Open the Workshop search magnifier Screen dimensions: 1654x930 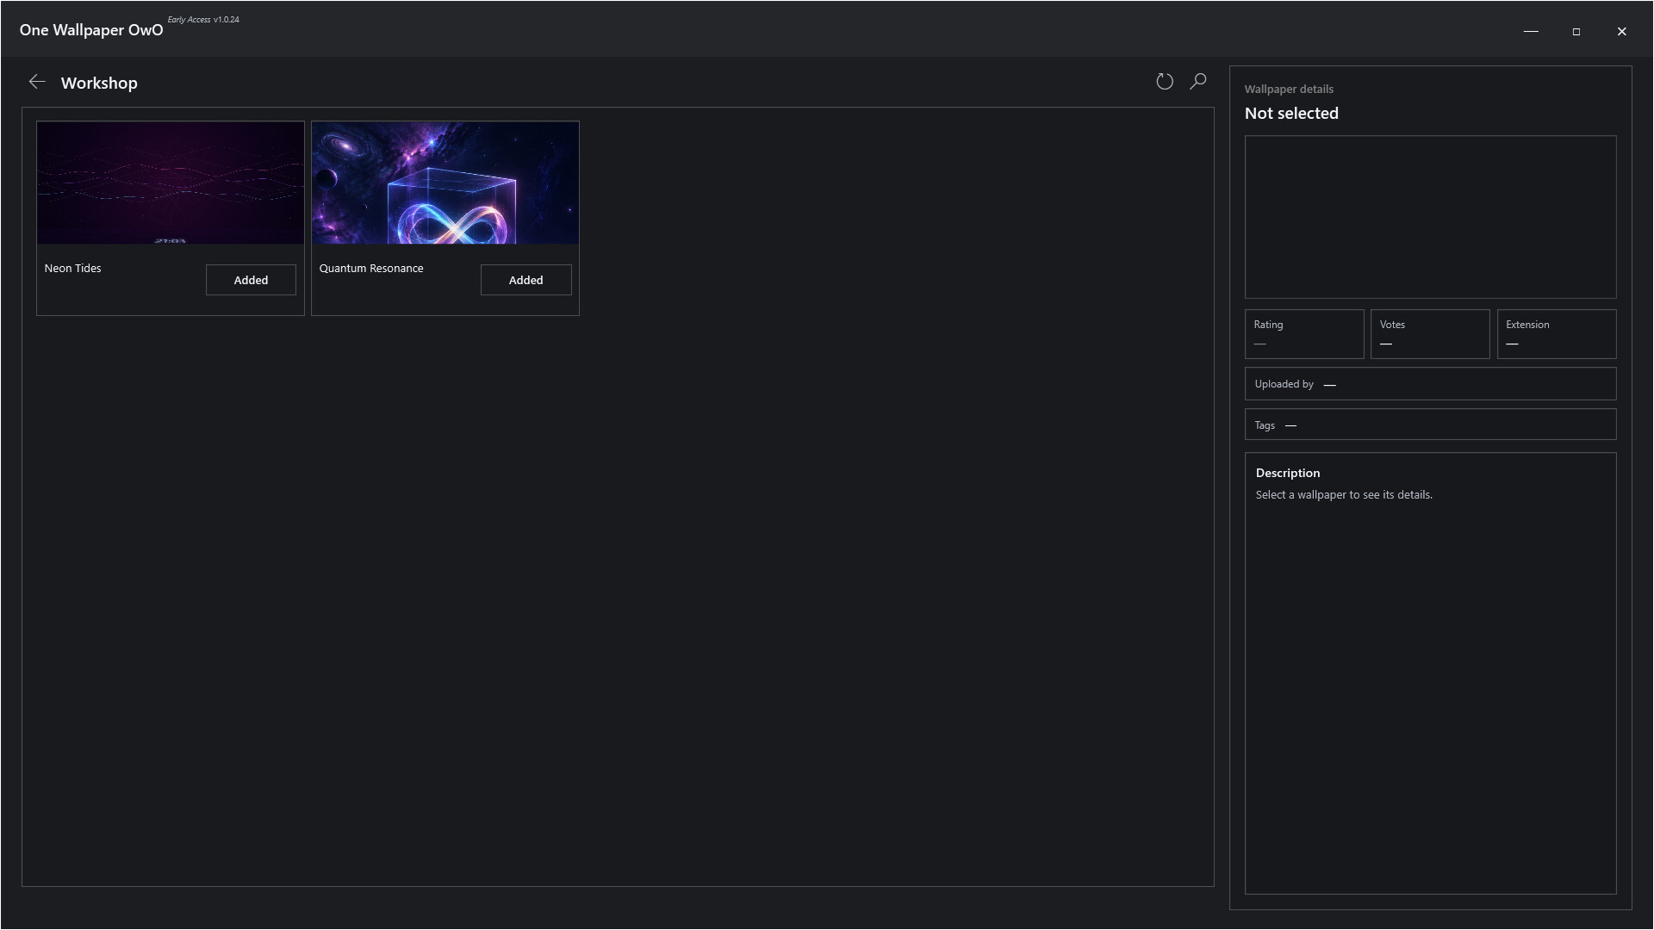point(1198,82)
